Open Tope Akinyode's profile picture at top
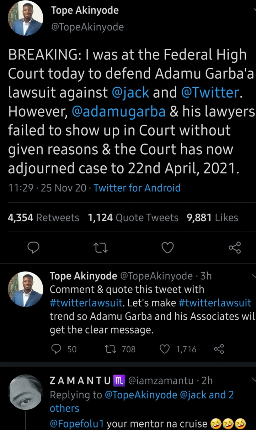 click(x=26, y=19)
